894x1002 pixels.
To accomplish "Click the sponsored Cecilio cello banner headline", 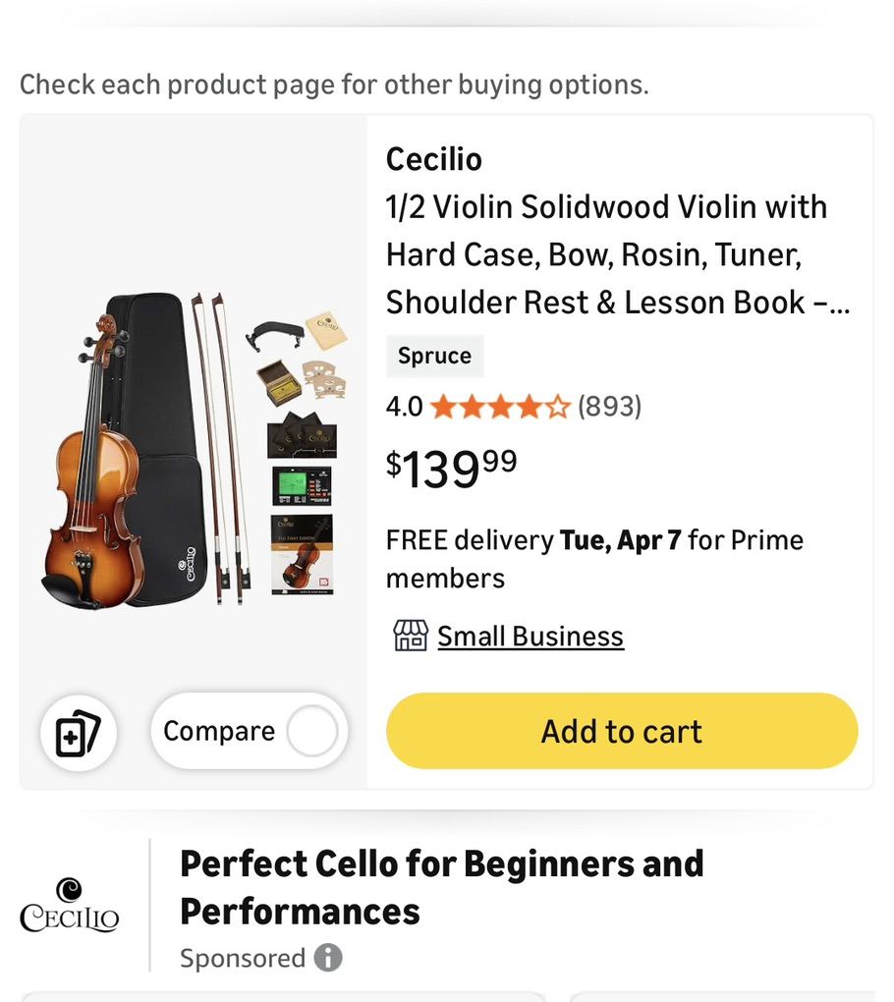I will click(x=441, y=887).
